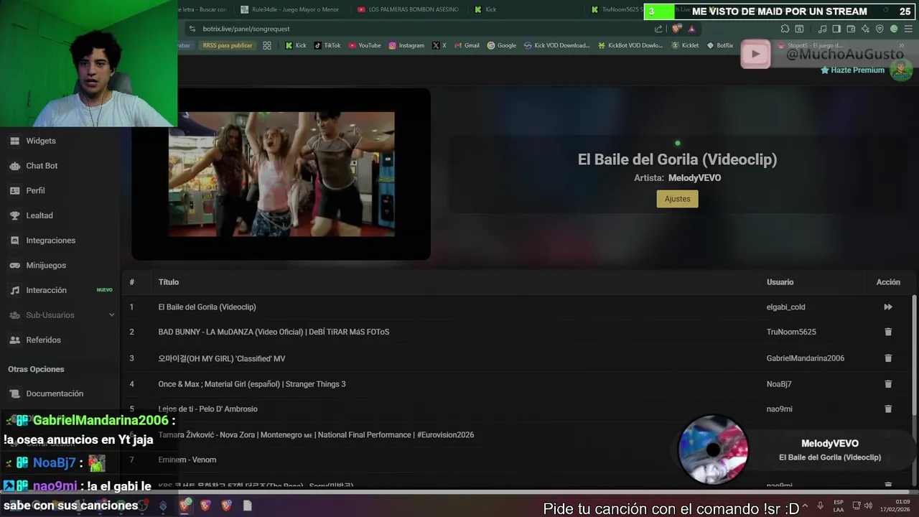
Task: Switch to LOS PALMERAS BOMBON ASESINO tab
Action: [409, 9]
